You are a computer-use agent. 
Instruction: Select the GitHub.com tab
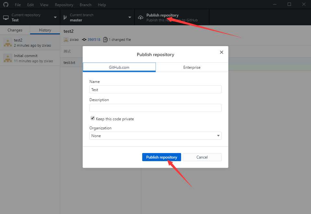119,67
